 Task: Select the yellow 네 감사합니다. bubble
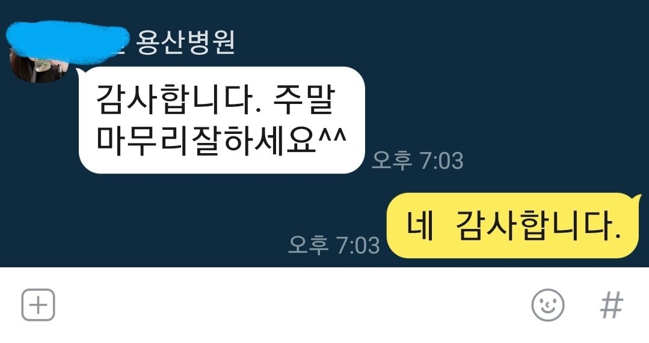512,226
